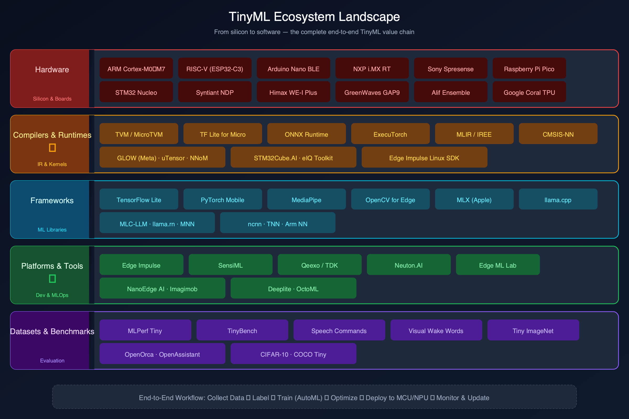Select Google Coral TPU box
Viewport: 629px width, 419px height.
(x=529, y=92)
